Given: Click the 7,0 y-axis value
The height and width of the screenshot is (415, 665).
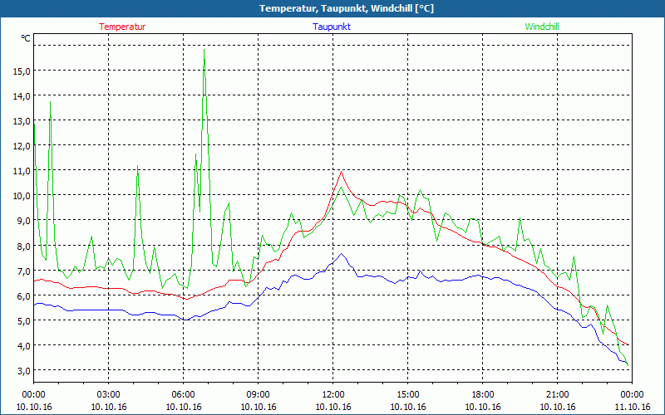Looking at the screenshot, I should click(24, 271).
